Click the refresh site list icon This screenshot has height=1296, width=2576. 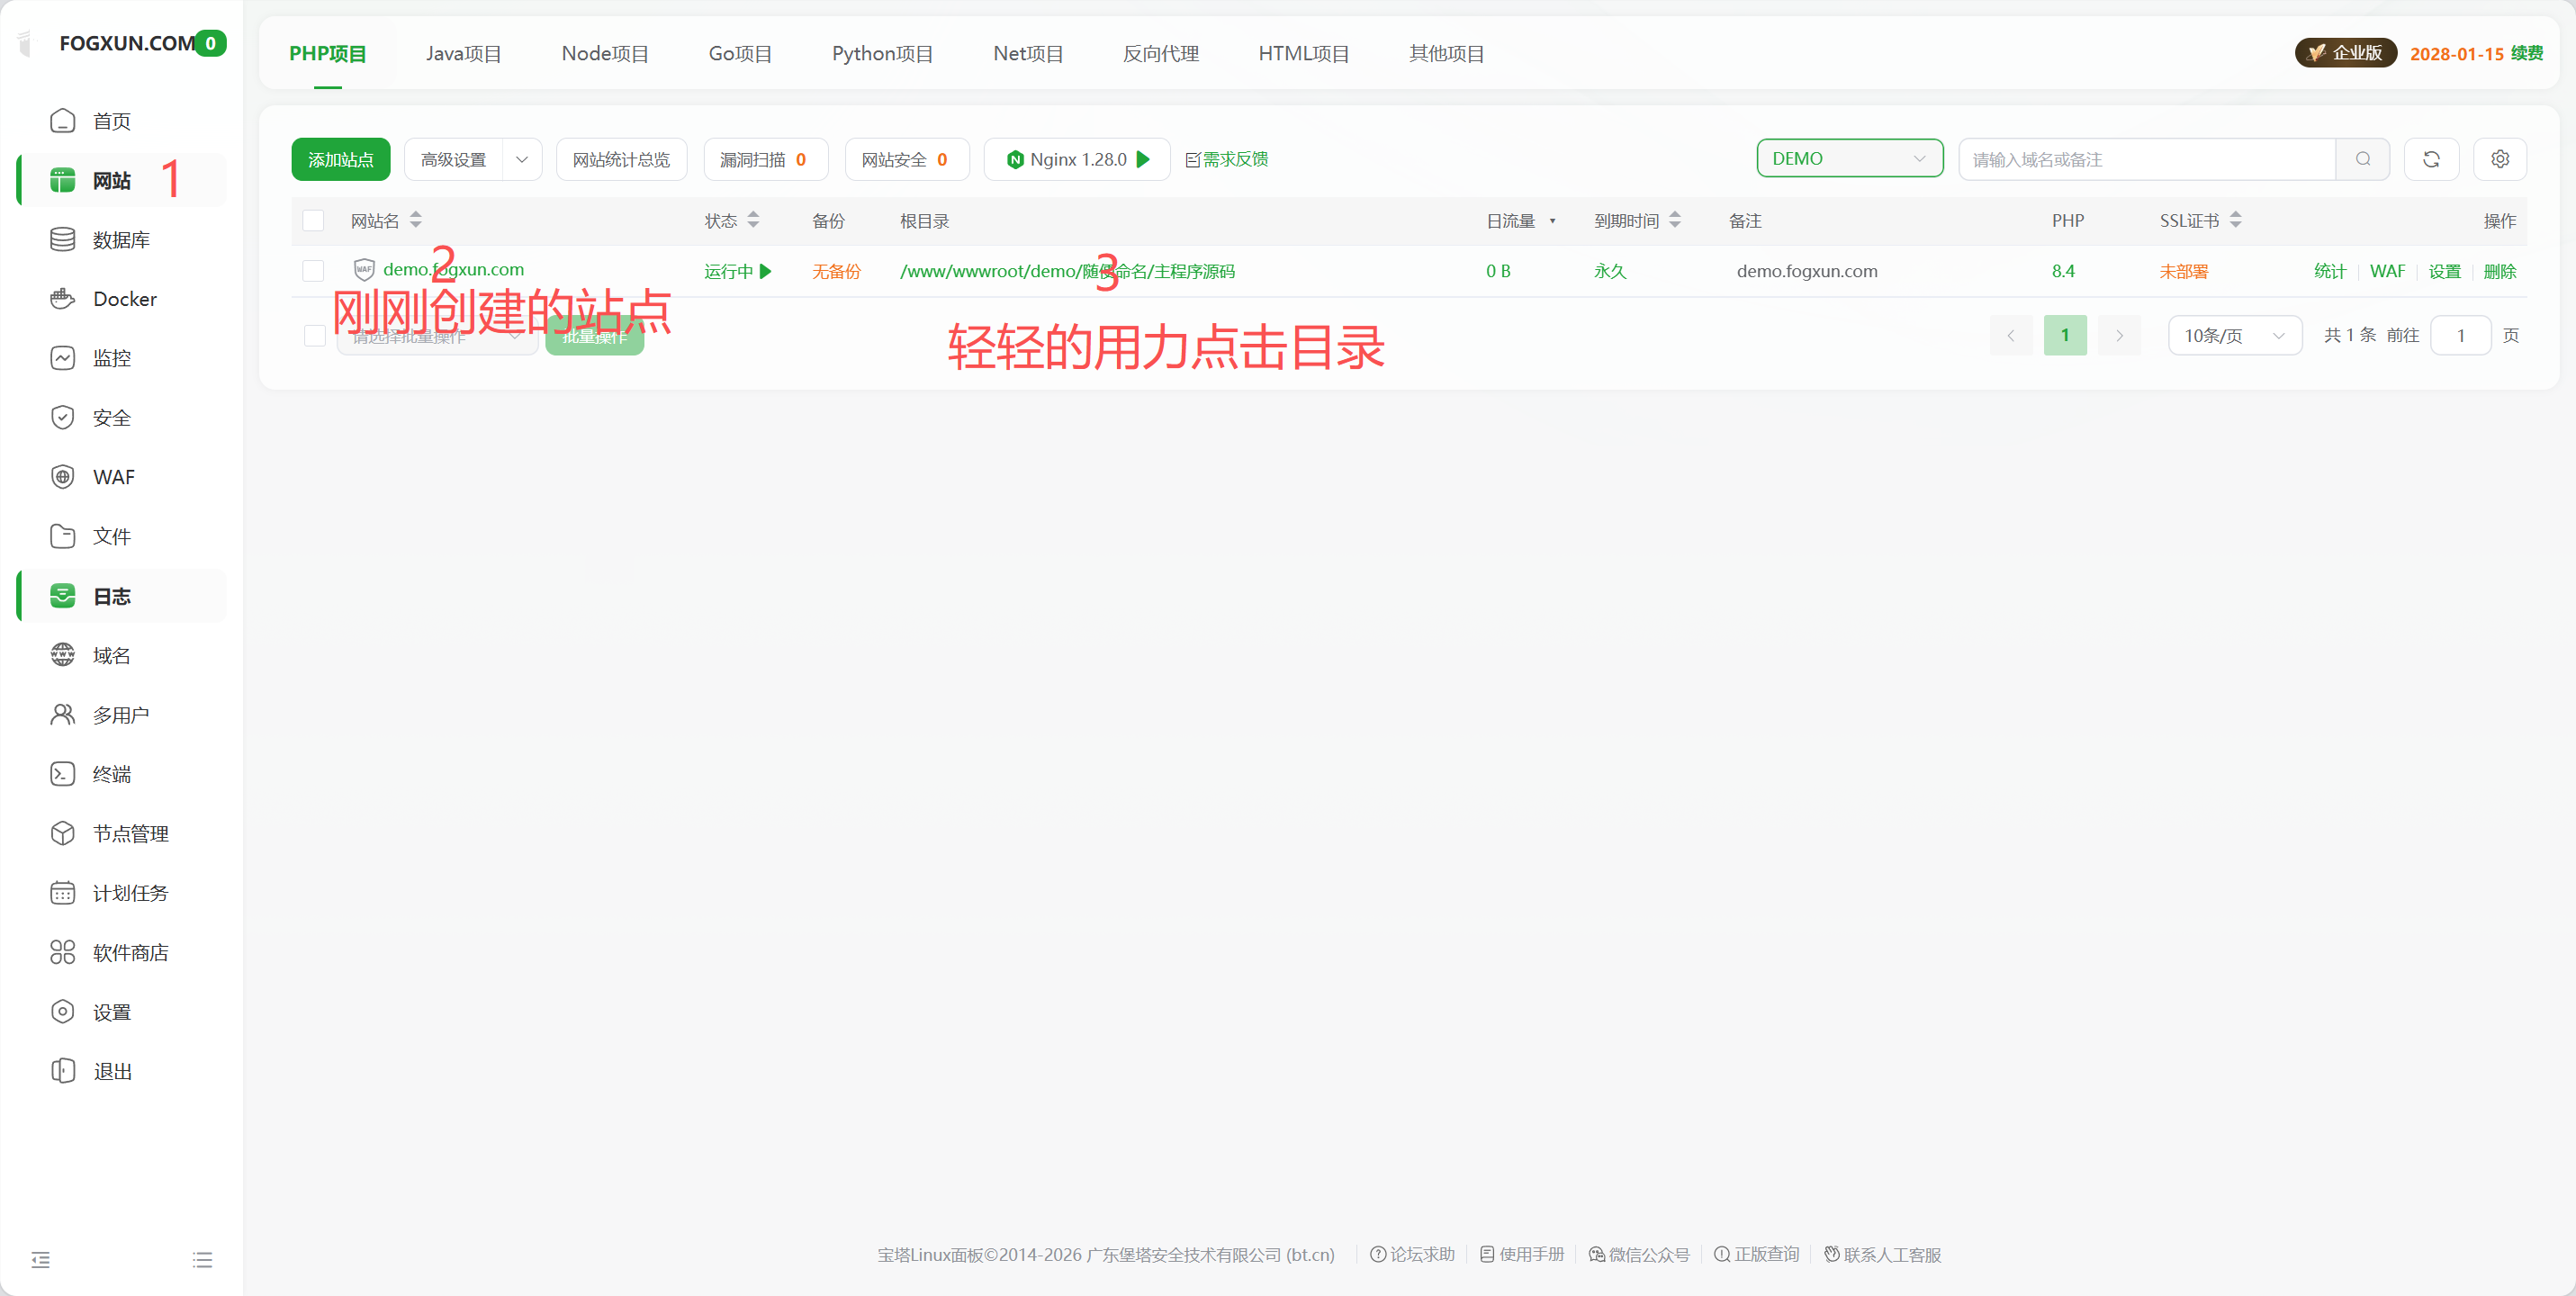point(2432,158)
